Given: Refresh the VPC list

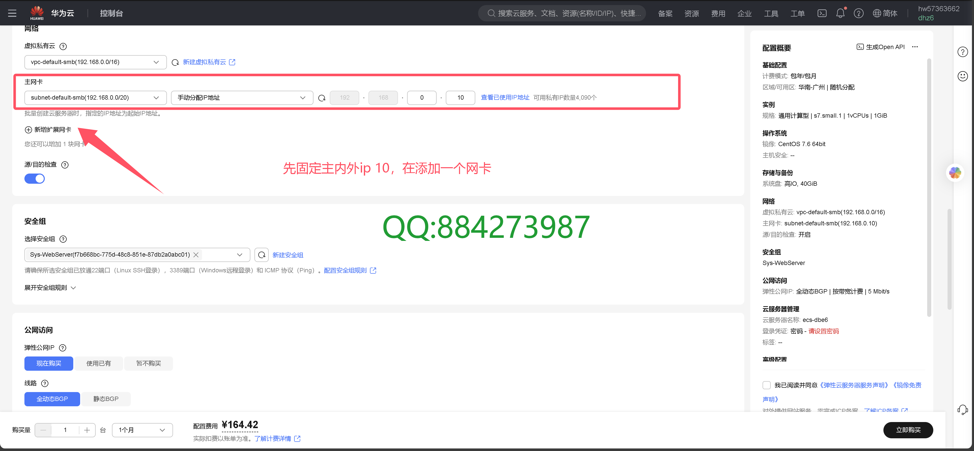Looking at the screenshot, I should click(x=175, y=62).
